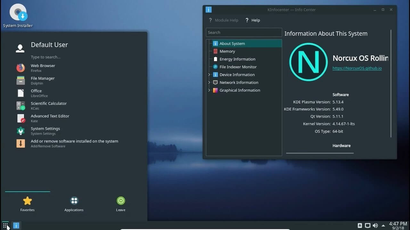Screen dimensions: 410x230
Task: Open the KInfocenter window menu icon in the title bar
Action: (x=209, y=10)
